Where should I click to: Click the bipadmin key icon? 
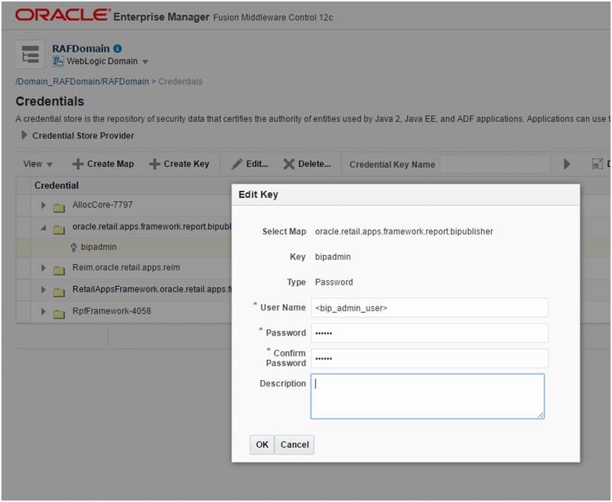pyautogui.click(x=74, y=248)
